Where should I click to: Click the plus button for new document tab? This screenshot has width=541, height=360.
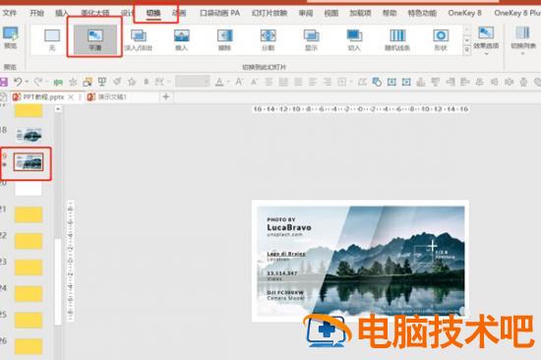point(166,97)
